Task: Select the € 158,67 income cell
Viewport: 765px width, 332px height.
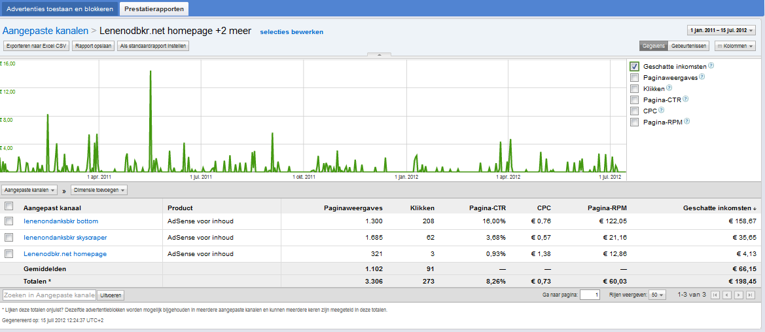Action: coord(742,221)
